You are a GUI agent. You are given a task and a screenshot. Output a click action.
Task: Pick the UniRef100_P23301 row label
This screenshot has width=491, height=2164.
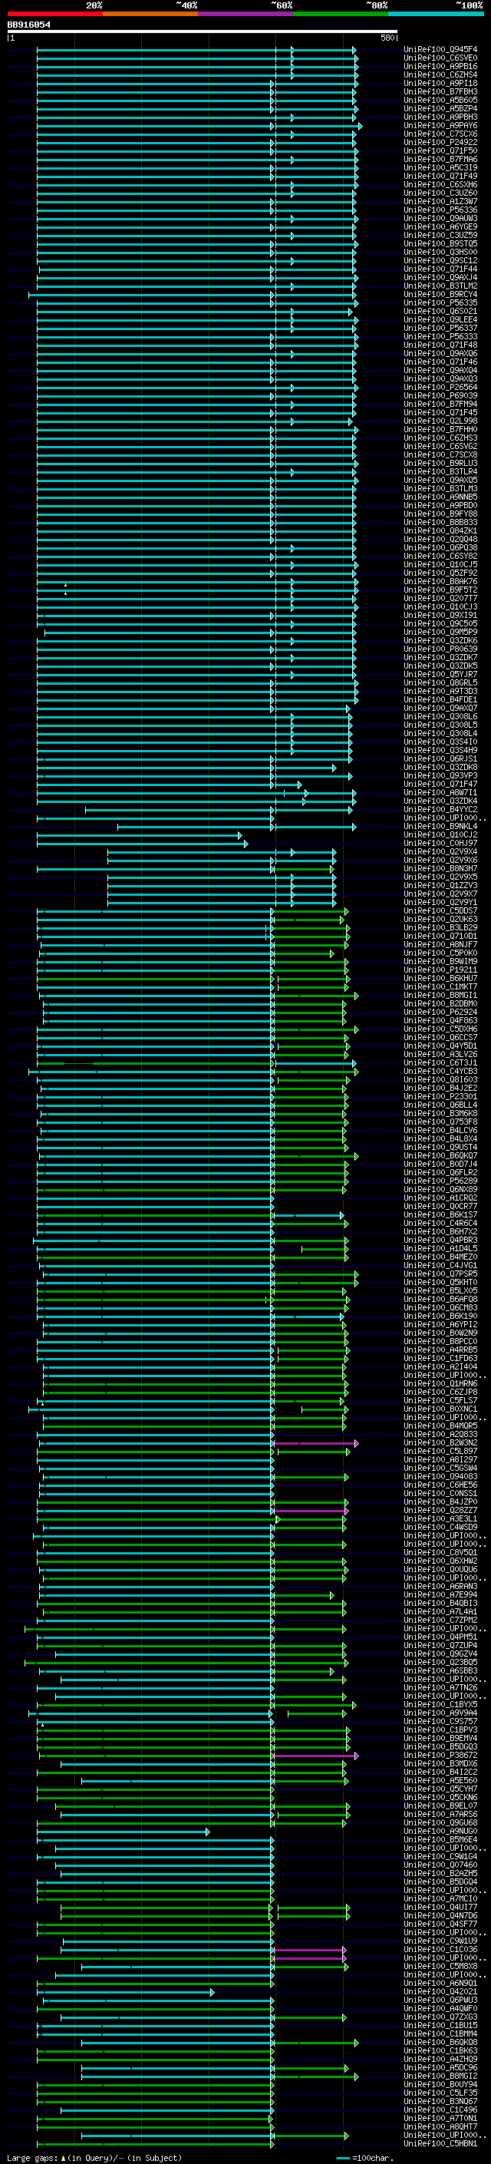(440, 1096)
